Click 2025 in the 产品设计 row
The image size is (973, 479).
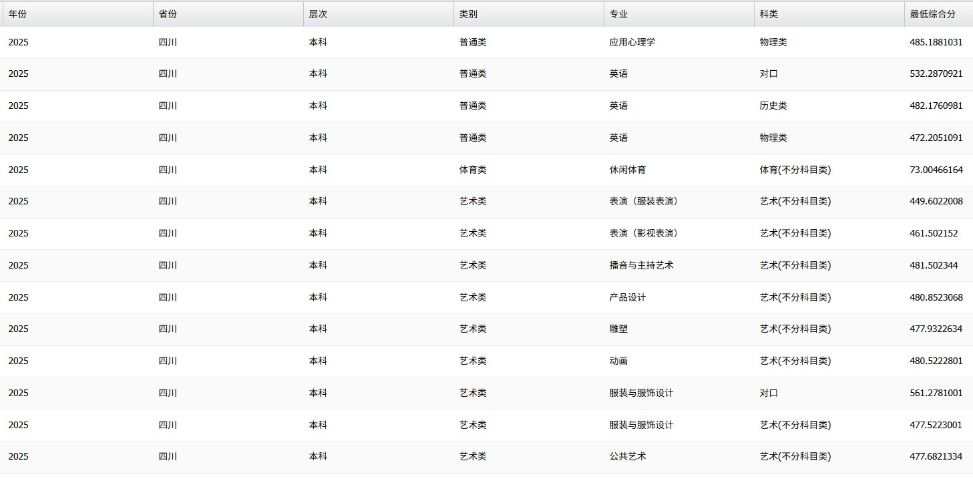point(18,297)
